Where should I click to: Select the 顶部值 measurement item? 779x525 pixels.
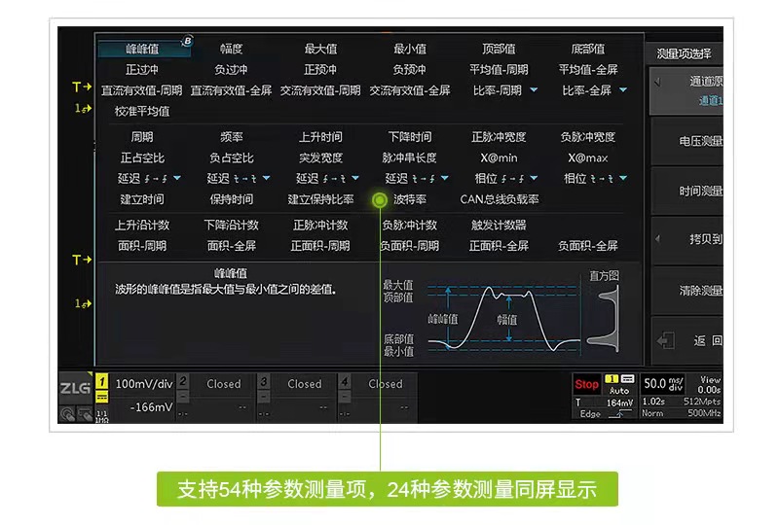click(x=499, y=49)
